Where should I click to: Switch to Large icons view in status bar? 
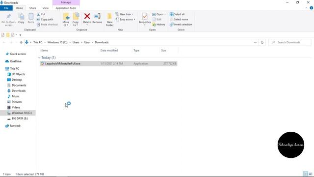[x=311, y=174]
